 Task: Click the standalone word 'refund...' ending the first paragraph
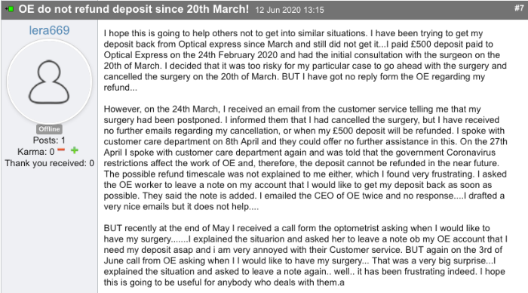pyautogui.click(x=120, y=88)
